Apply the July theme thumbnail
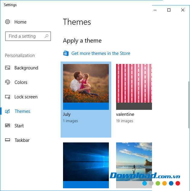190x191 pixels. tap(86, 83)
